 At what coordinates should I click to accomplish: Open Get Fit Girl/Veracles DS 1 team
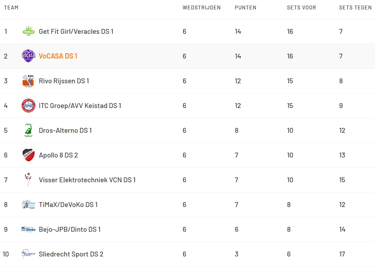[x=76, y=31]
